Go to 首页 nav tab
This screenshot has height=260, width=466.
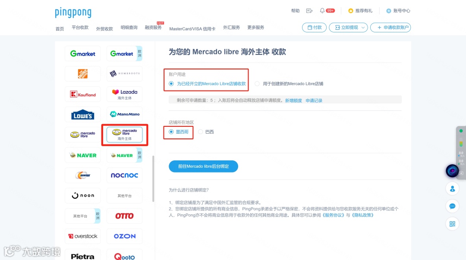click(60, 29)
